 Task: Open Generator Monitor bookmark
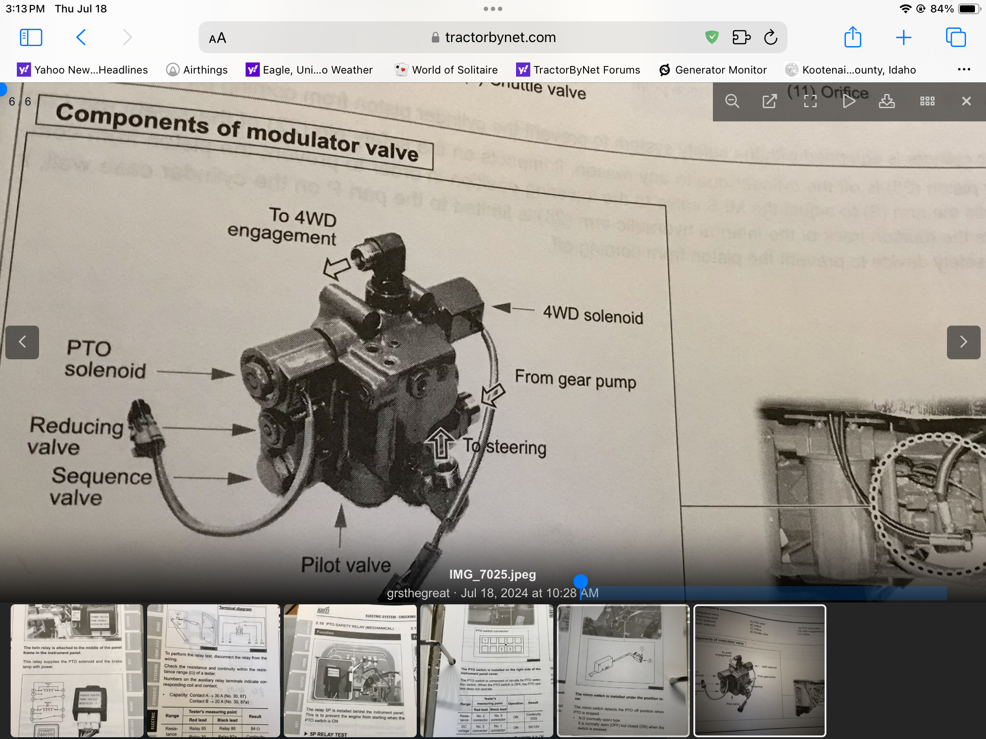pos(713,70)
